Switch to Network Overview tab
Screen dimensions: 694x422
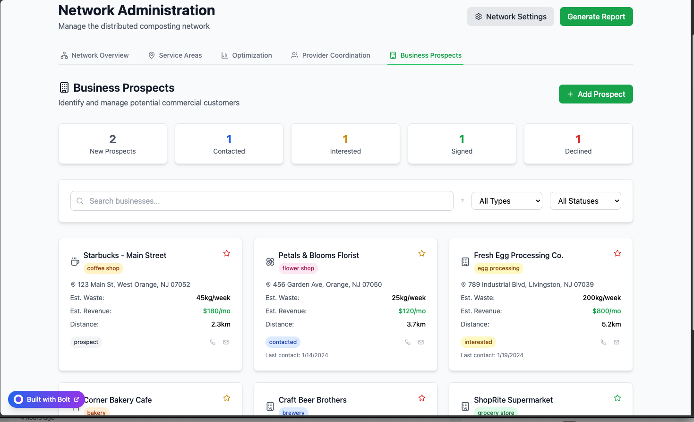[x=94, y=55]
